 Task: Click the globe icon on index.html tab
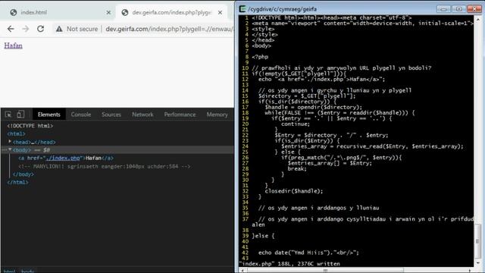click(x=14, y=12)
